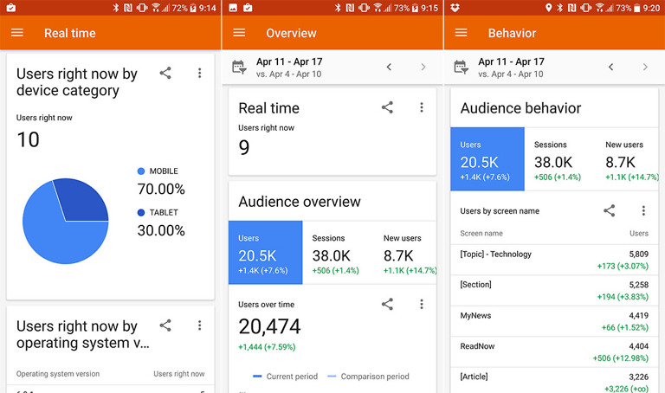Share the Real time card in Overview
The width and height of the screenshot is (665, 393).
pyautogui.click(x=387, y=107)
